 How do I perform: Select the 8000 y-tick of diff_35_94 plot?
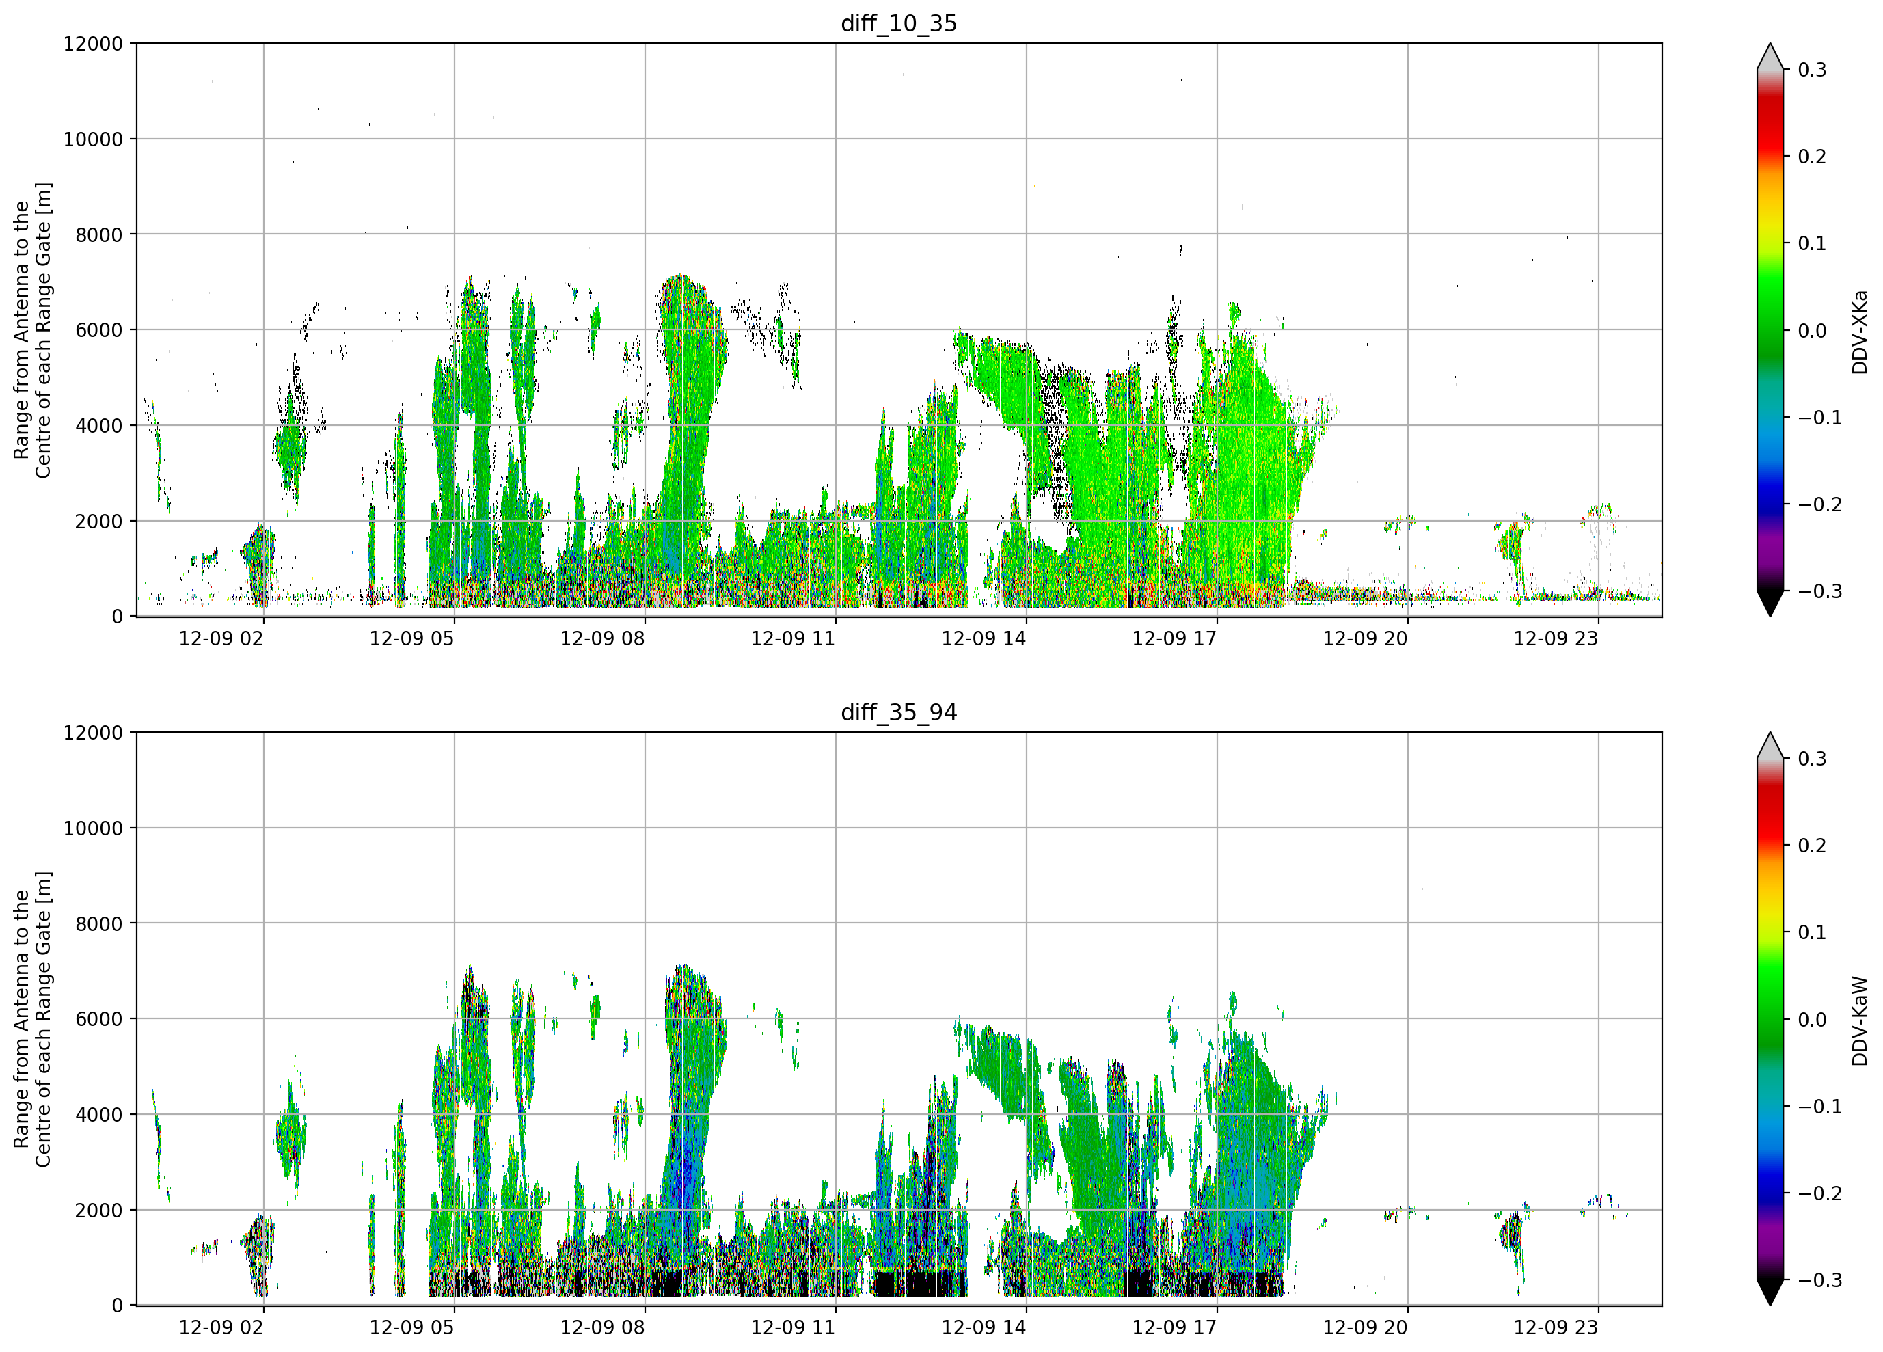pyautogui.click(x=99, y=924)
